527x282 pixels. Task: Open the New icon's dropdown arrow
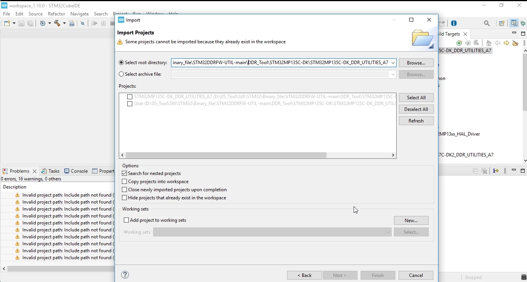point(14,24)
